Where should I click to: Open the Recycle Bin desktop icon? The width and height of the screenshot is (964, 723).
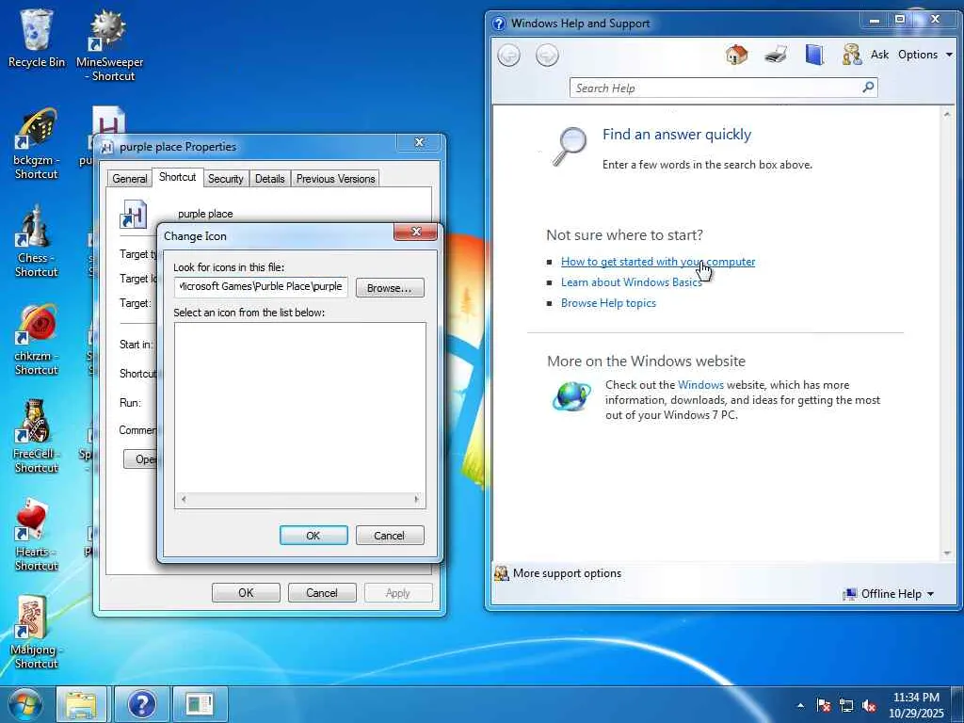(x=37, y=38)
